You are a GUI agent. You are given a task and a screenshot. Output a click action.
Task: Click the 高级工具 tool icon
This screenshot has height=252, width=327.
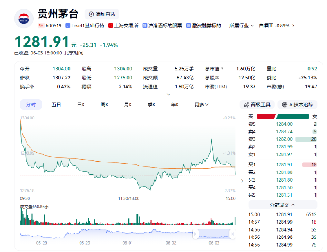coord(246,105)
